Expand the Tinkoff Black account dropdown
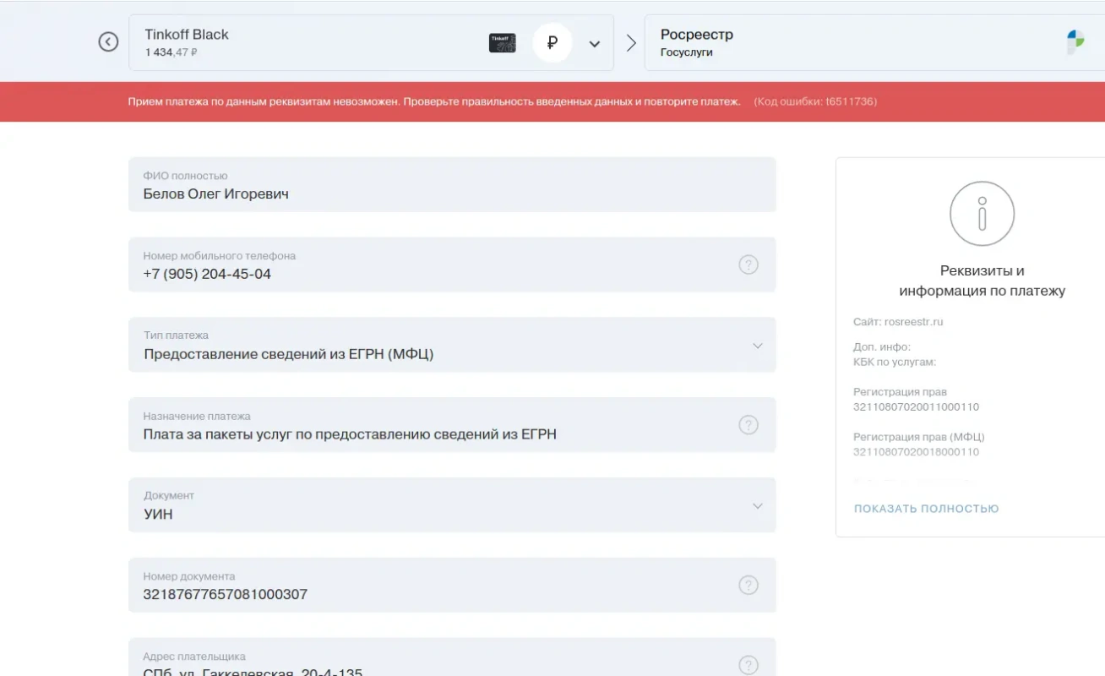This screenshot has height=676, width=1105. click(595, 44)
